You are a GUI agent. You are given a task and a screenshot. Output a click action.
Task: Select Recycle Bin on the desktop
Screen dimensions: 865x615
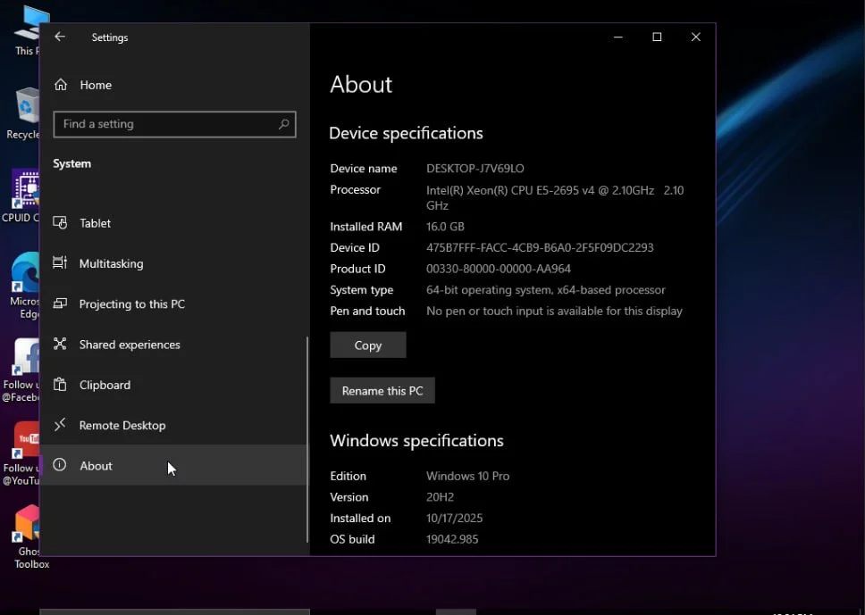(23, 113)
